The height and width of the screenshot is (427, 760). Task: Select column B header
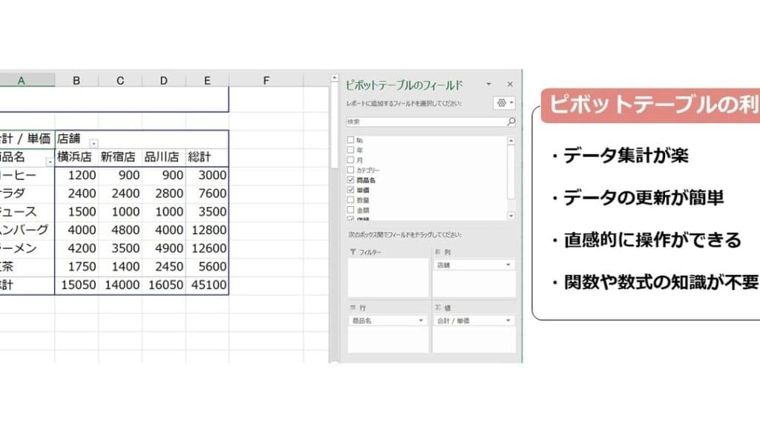76,80
